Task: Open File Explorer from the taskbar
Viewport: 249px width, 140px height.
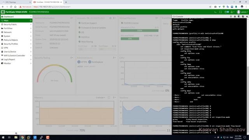Action: [16, 137]
